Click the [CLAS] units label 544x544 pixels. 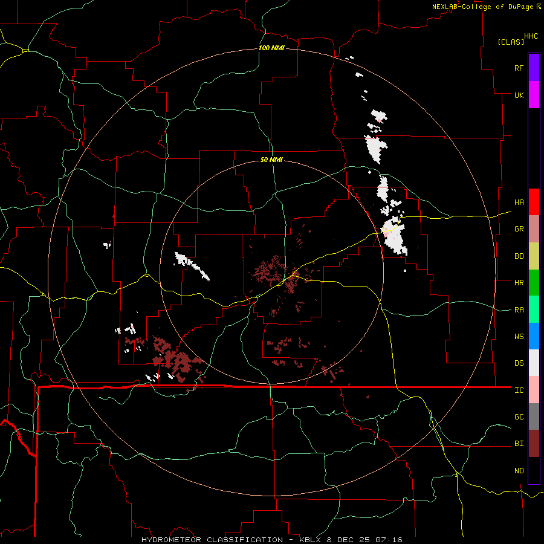pyautogui.click(x=511, y=42)
